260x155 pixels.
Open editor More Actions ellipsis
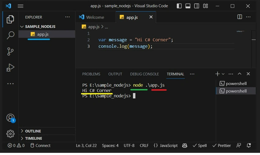pyautogui.click(x=248, y=17)
